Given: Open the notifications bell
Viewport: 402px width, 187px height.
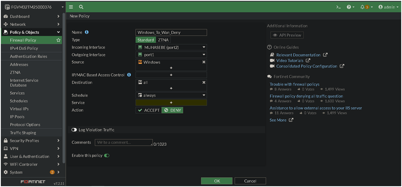Looking at the screenshot, I should click(366, 7).
